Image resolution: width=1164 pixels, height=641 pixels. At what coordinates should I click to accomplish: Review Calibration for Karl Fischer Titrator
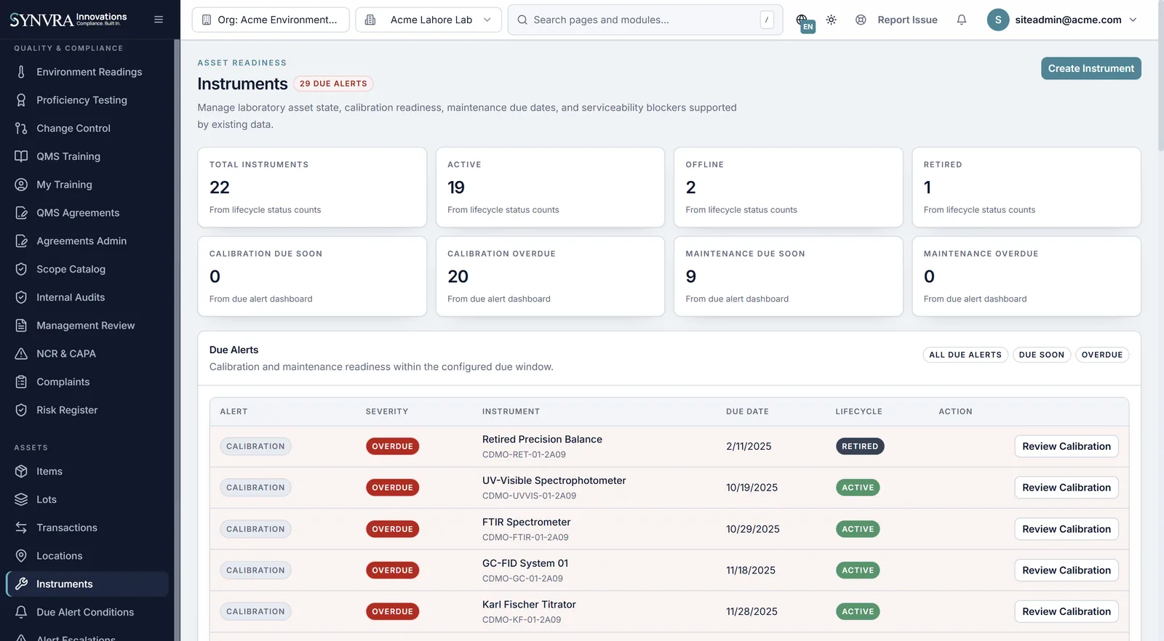(1066, 612)
